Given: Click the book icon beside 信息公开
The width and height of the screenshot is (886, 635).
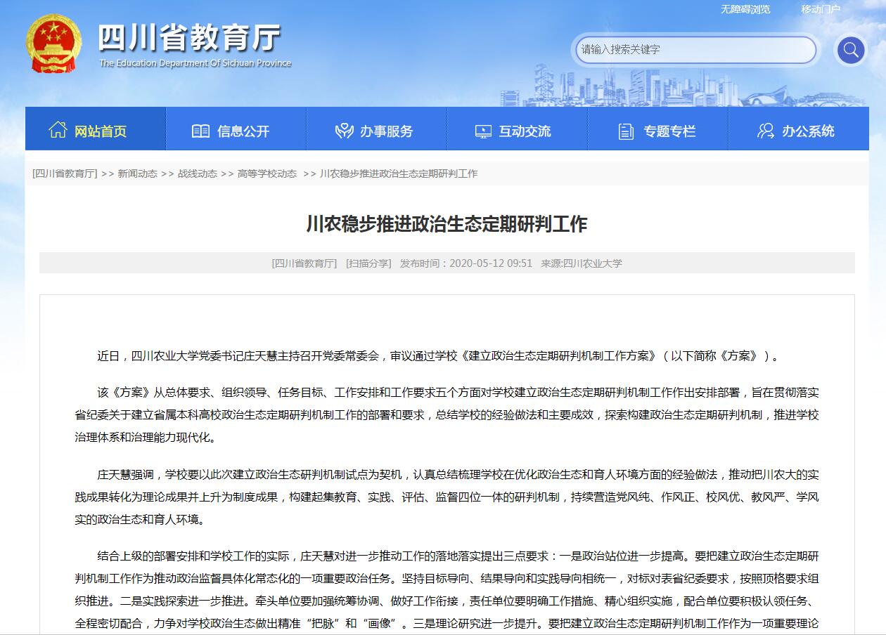Looking at the screenshot, I should tap(200, 131).
